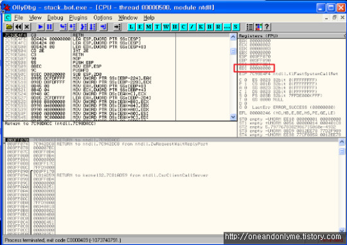347x245 pixels.
Task: Open debugging options list icon
Action: (x=249, y=27)
